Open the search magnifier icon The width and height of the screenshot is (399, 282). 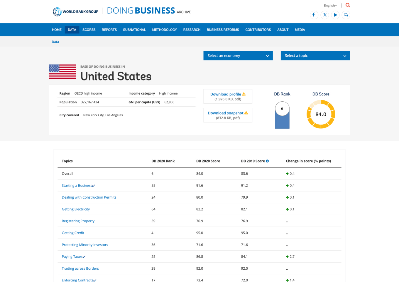348,5
